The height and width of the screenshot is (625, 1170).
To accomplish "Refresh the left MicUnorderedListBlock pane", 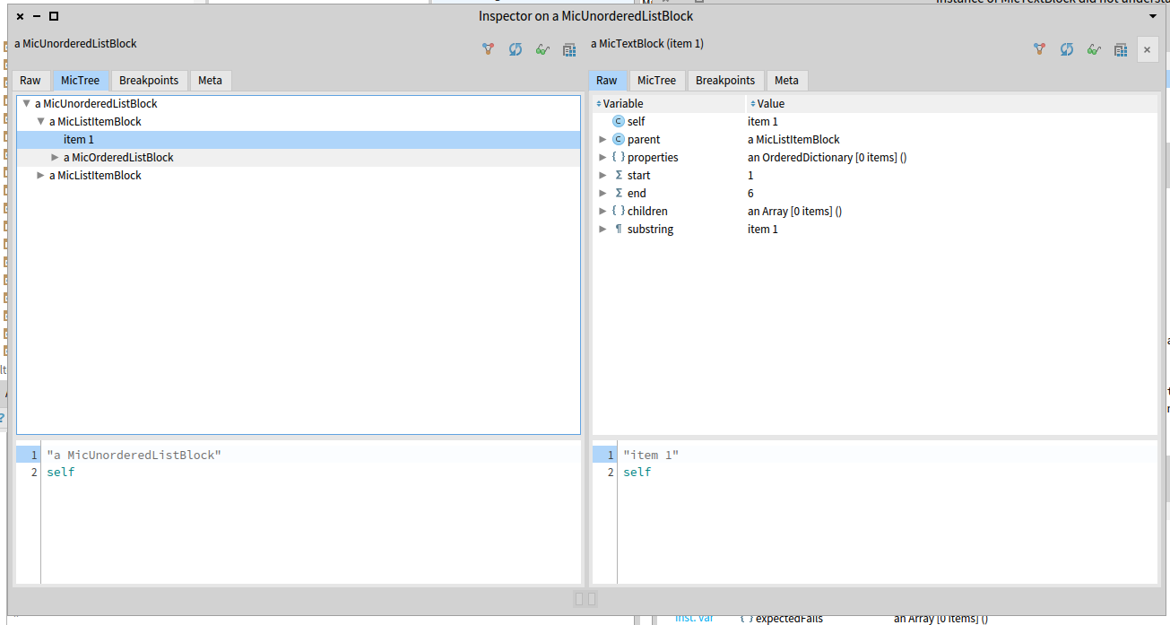I will [x=516, y=49].
